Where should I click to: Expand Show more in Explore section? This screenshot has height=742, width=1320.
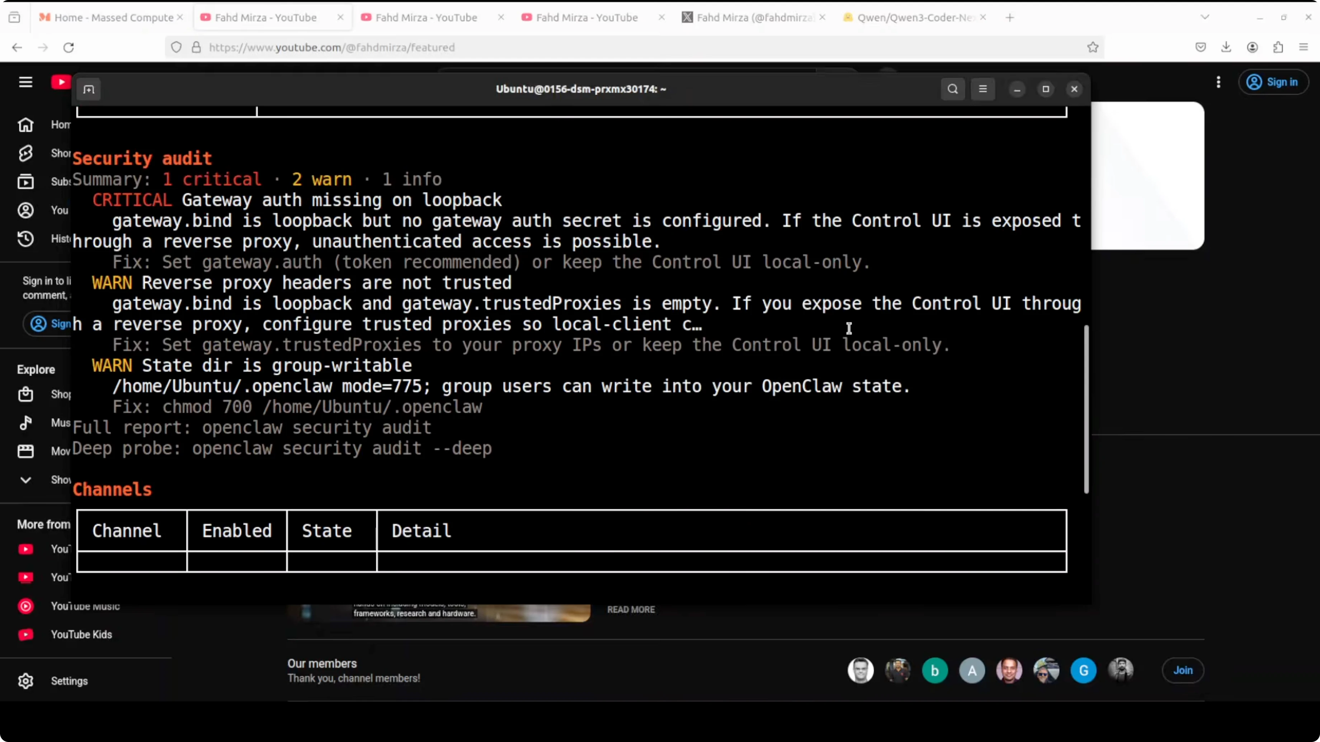click(x=25, y=480)
